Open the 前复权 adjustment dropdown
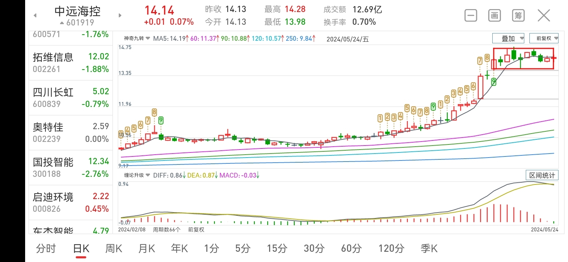The height and width of the screenshot is (262, 568). tap(544, 38)
